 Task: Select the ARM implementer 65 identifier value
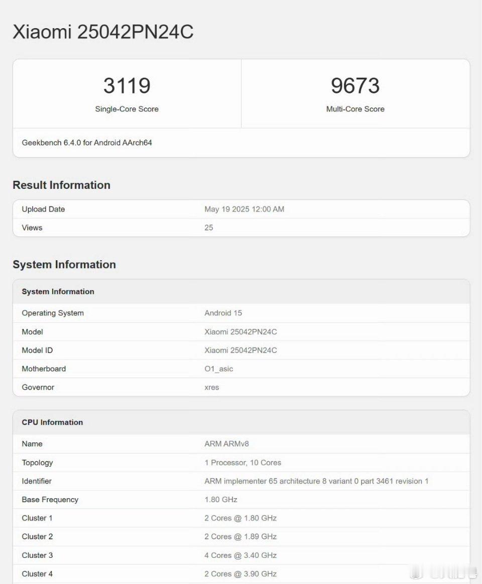[316, 481]
